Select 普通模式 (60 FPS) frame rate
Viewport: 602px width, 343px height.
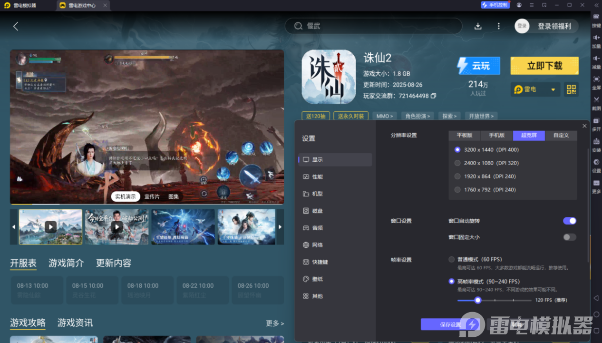475,259
